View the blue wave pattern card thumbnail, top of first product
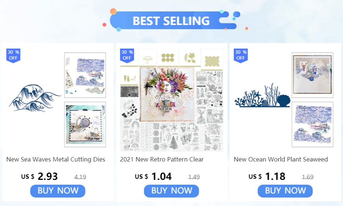Image resolution: width=343 pixels, height=206 pixels. pos(85,75)
